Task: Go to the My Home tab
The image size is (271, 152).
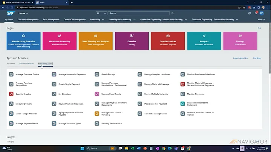Action: (9, 20)
